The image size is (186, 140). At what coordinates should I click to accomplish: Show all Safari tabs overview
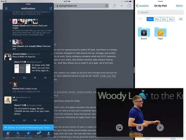[x=129, y=6]
